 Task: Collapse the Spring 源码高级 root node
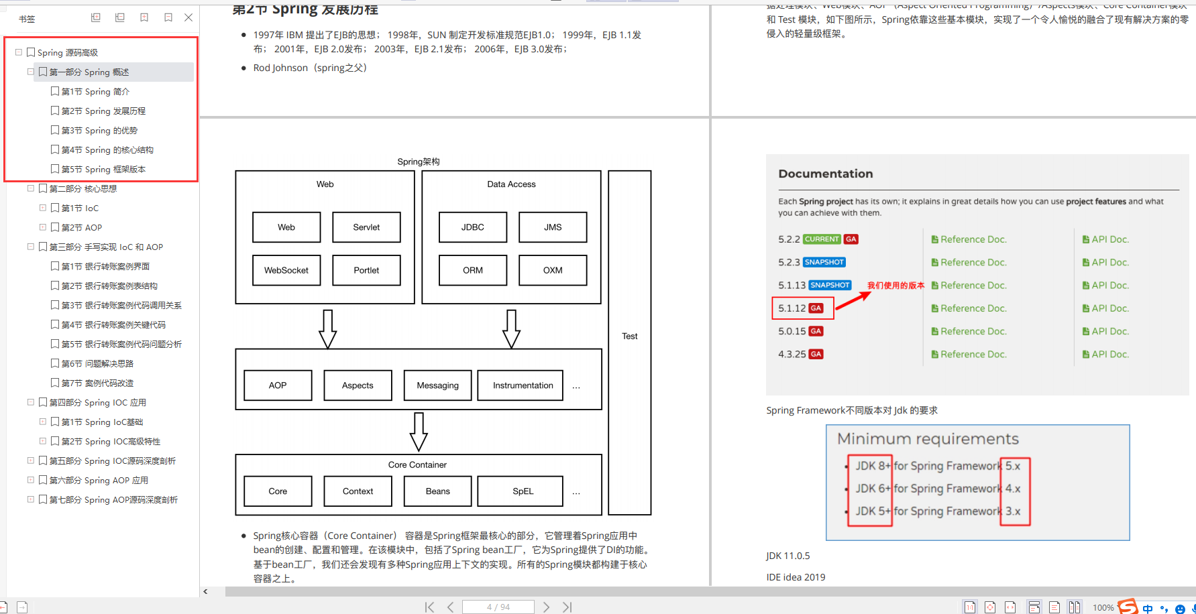tap(19, 52)
